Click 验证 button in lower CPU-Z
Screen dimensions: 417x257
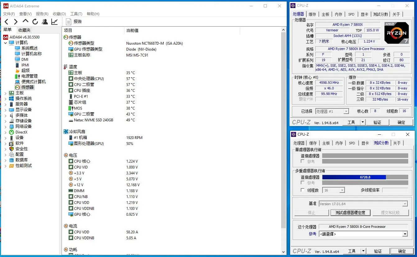[x=378, y=251]
